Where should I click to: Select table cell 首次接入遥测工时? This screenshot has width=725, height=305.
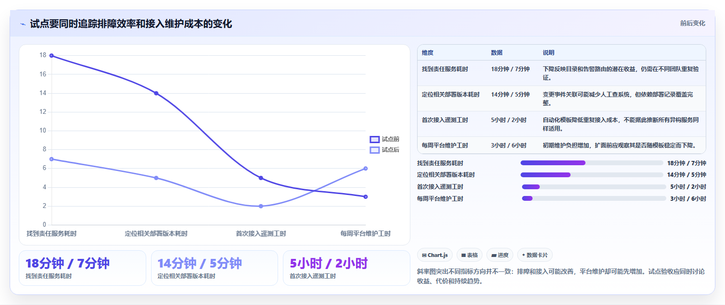tap(445, 120)
